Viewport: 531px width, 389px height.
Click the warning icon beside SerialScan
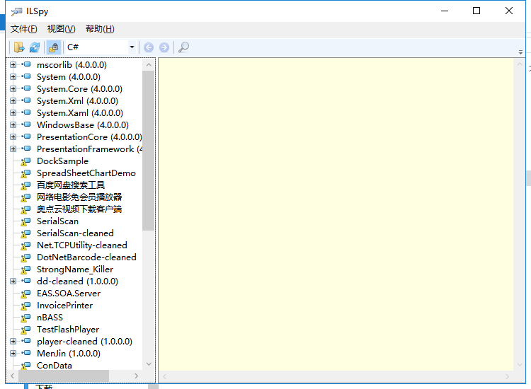[25, 221]
